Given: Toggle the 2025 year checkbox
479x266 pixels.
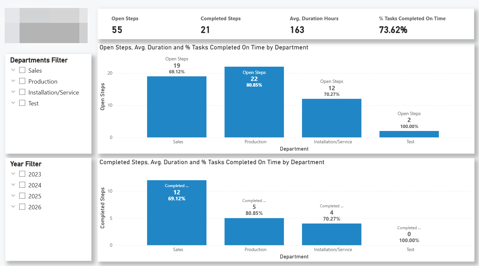Looking at the screenshot, I should tap(22, 196).
